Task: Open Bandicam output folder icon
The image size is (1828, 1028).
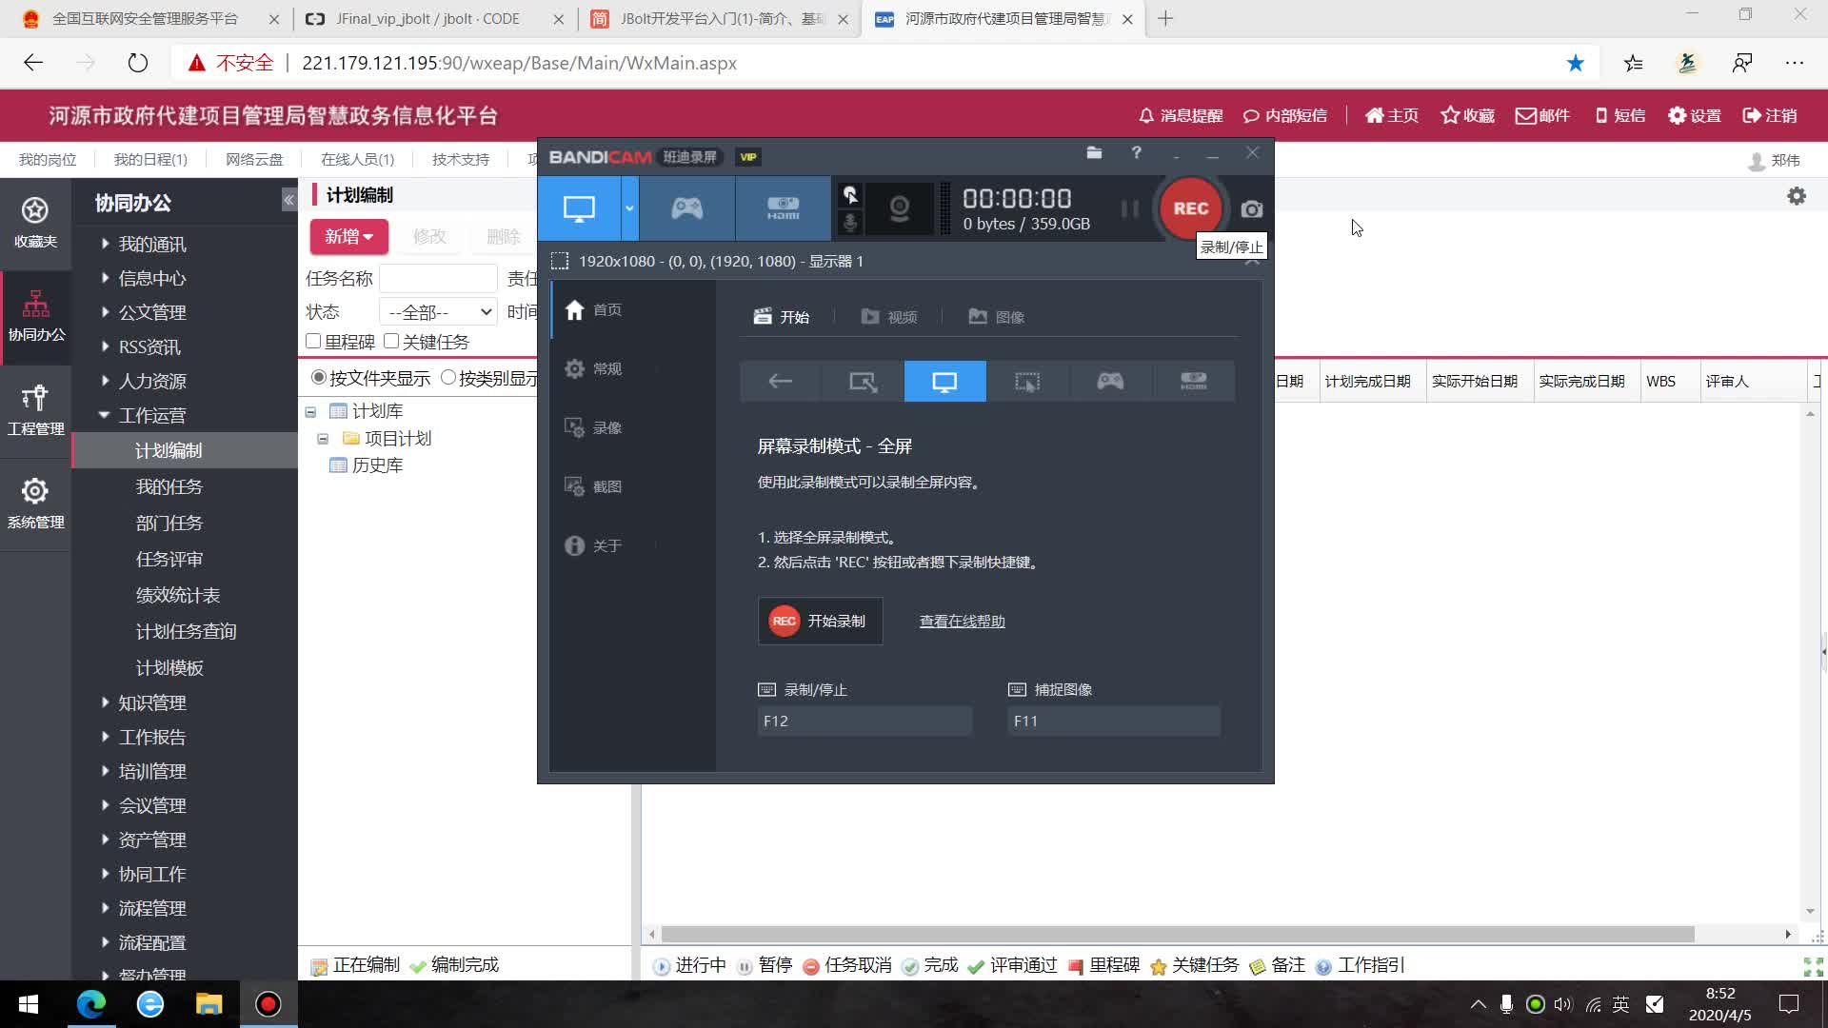Action: [x=1094, y=152]
